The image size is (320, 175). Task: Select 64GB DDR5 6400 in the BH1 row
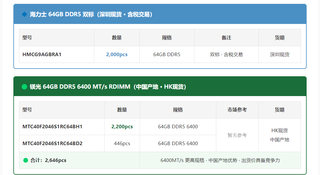click(x=178, y=127)
